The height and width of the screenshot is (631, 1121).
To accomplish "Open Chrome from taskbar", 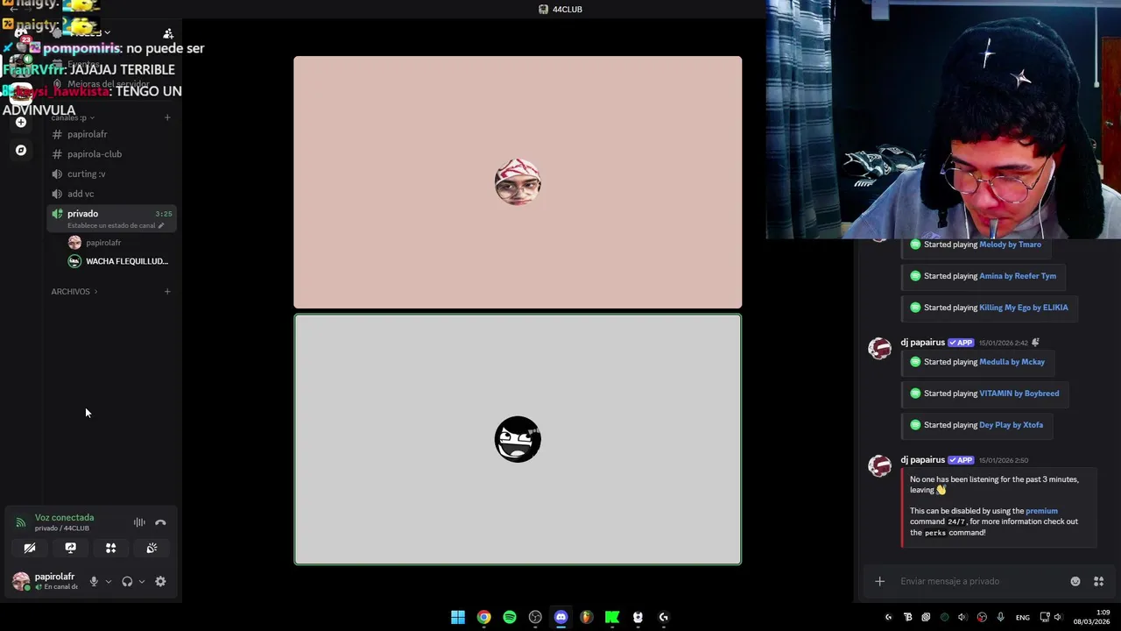I will point(483,617).
